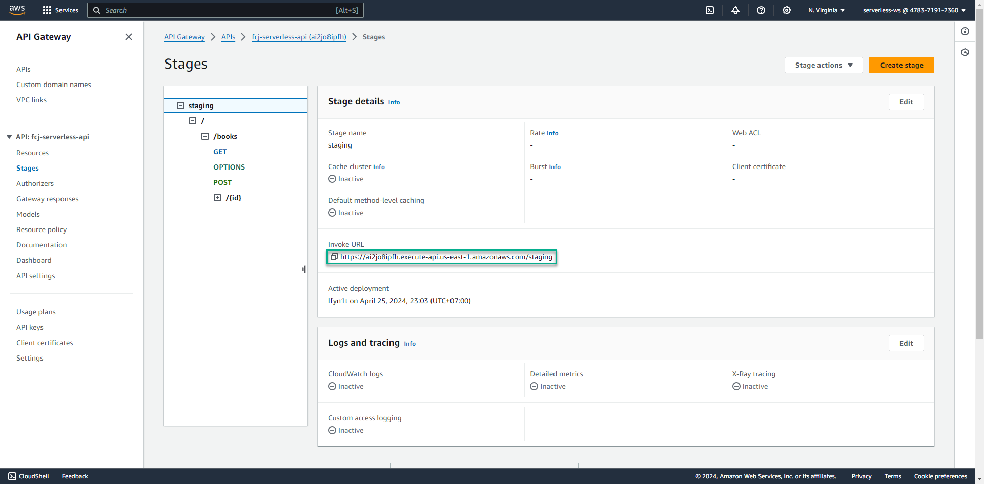Open Stages in the sidebar

pos(28,168)
